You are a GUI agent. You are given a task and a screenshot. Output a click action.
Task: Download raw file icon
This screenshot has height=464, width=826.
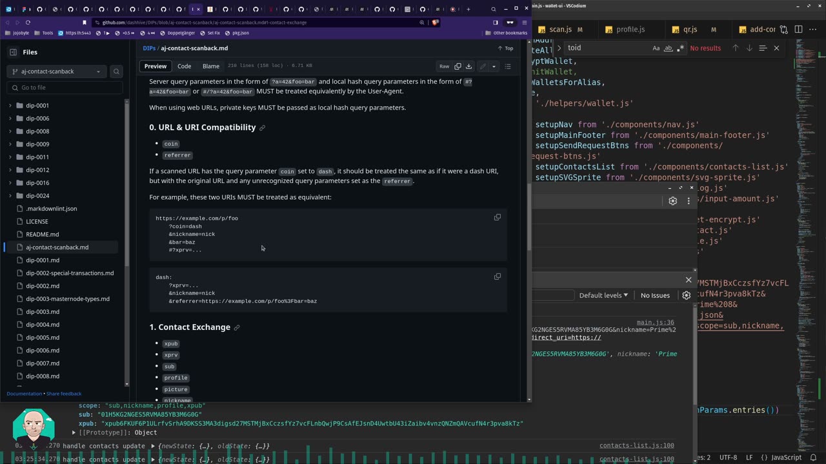click(x=468, y=66)
